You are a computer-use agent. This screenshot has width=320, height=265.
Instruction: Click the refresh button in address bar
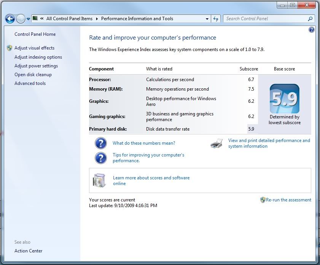pos(216,19)
